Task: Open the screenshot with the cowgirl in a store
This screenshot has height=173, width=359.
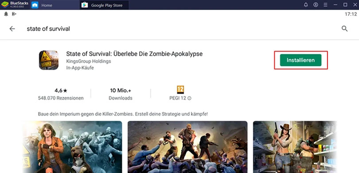Action: [x=295, y=147]
